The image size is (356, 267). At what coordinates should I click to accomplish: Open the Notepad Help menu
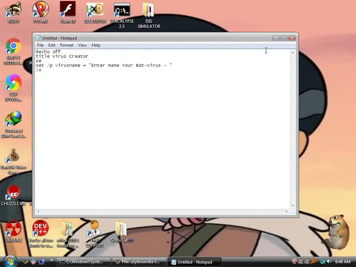(x=96, y=45)
